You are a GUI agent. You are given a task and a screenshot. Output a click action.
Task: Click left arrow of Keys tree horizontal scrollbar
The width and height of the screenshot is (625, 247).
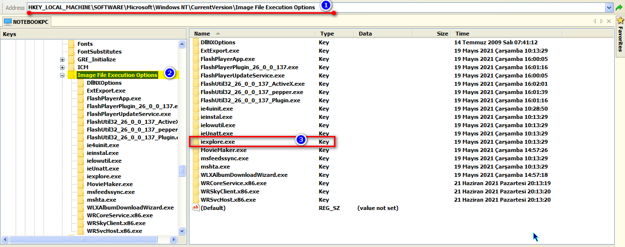coord(5,239)
